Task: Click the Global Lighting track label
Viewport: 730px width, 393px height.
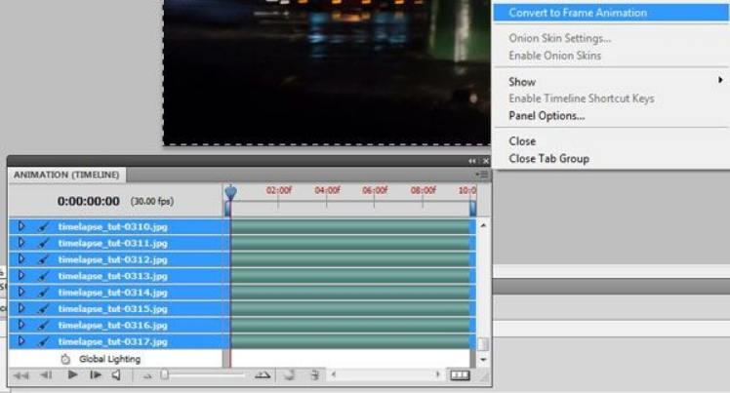Action: click(x=109, y=359)
